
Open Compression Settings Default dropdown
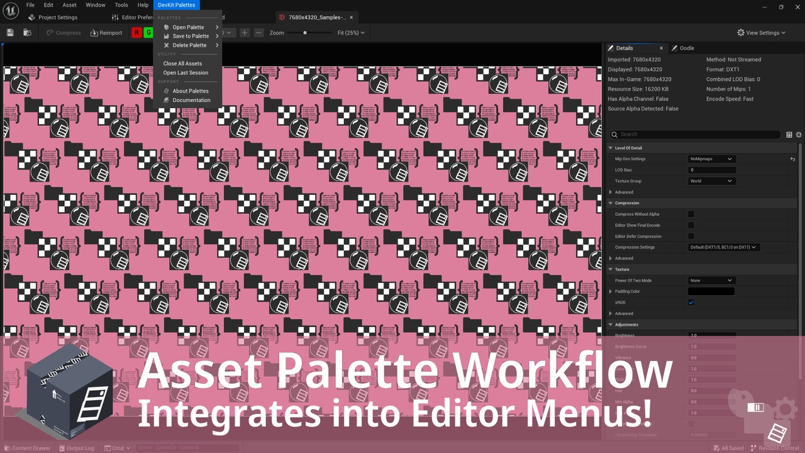click(x=723, y=247)
